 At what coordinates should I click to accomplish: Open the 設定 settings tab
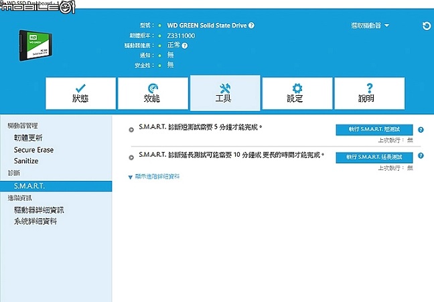click(x=297, y=93)
